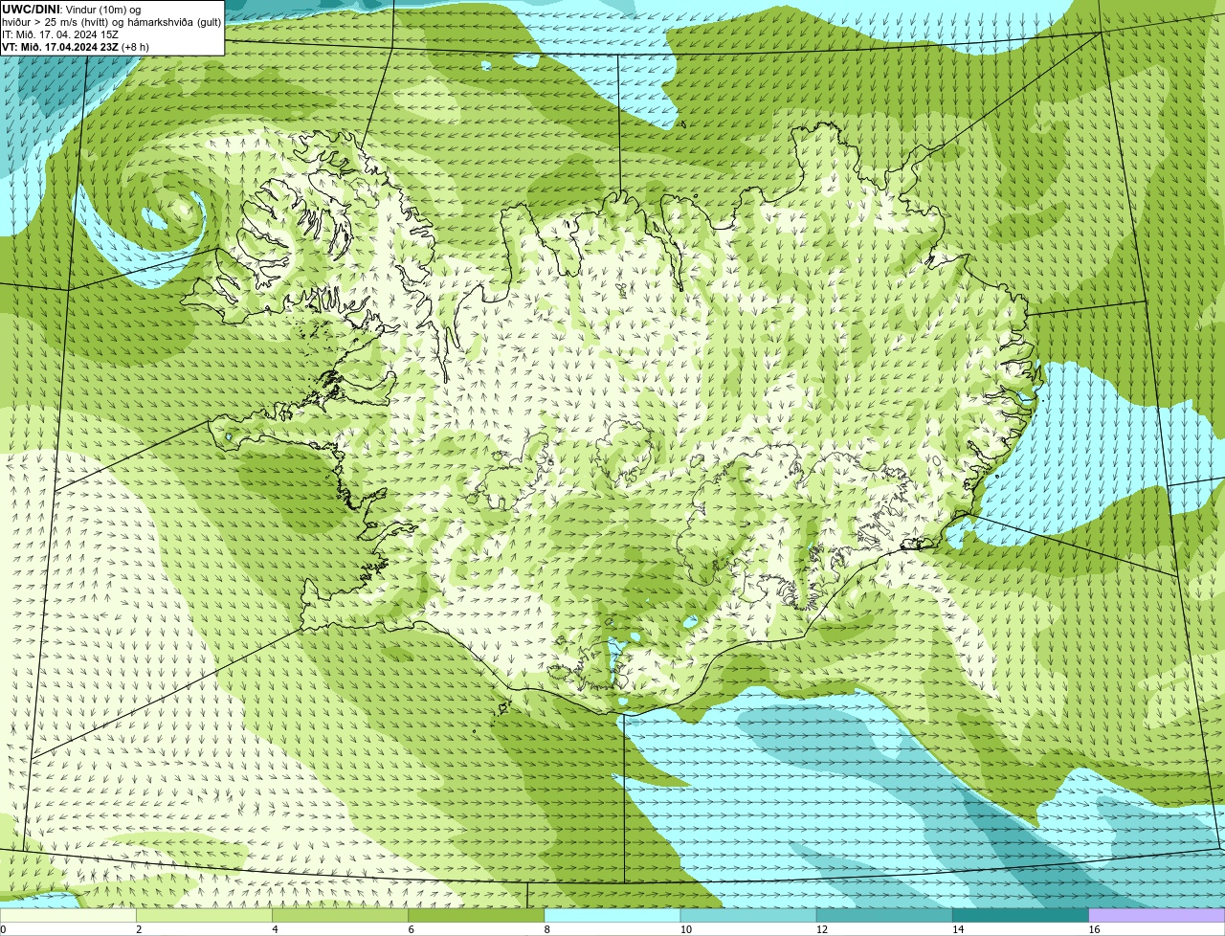1225x936 pixels.
Task: Click the legend scale label '2'
Action: [139, 929]
